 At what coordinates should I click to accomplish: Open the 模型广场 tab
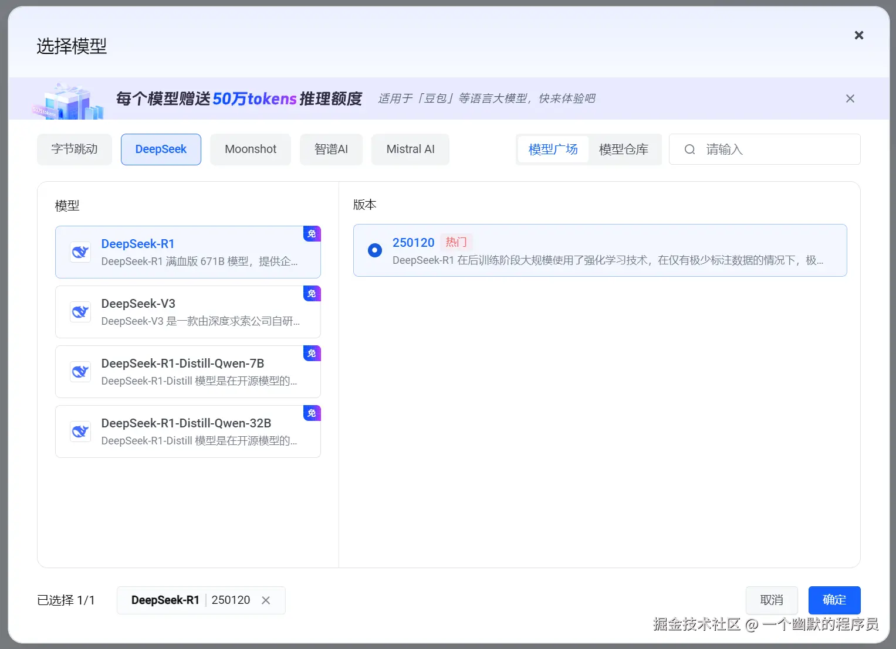click(553, 149)
